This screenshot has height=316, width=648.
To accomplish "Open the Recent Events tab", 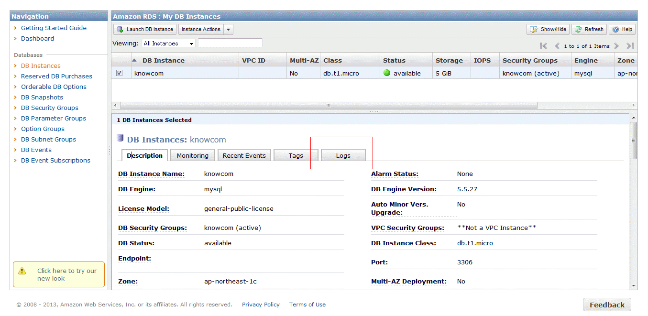I will pos(244,155).
